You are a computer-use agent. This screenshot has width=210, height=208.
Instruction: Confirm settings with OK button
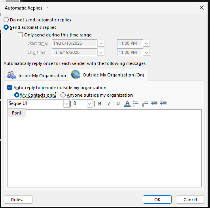pyautogui.click(x=157, y=200)
